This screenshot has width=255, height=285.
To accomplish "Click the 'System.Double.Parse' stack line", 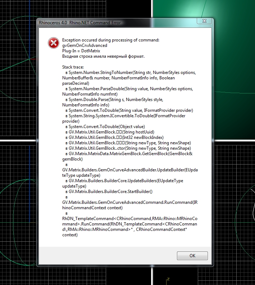I will tap(113, 102).
